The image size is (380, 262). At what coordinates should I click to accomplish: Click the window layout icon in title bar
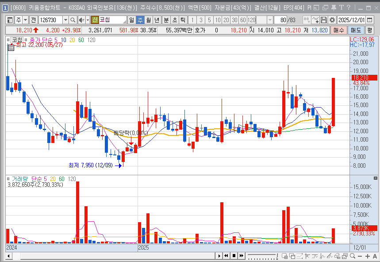pyautogui.click(x=316, y=8)
